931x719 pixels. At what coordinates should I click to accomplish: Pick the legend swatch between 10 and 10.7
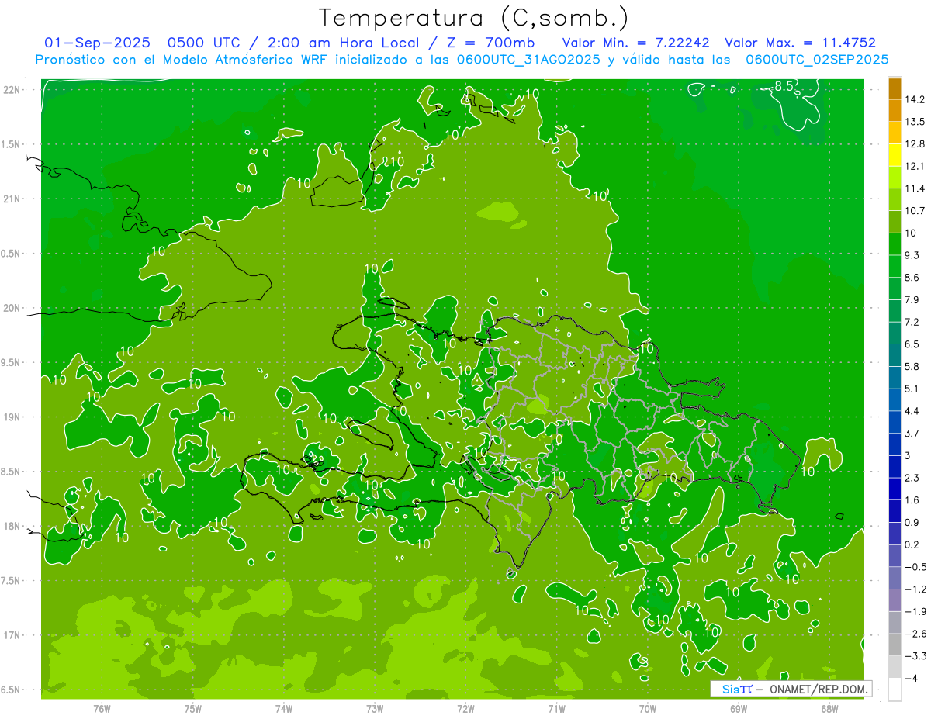point(895,222)
